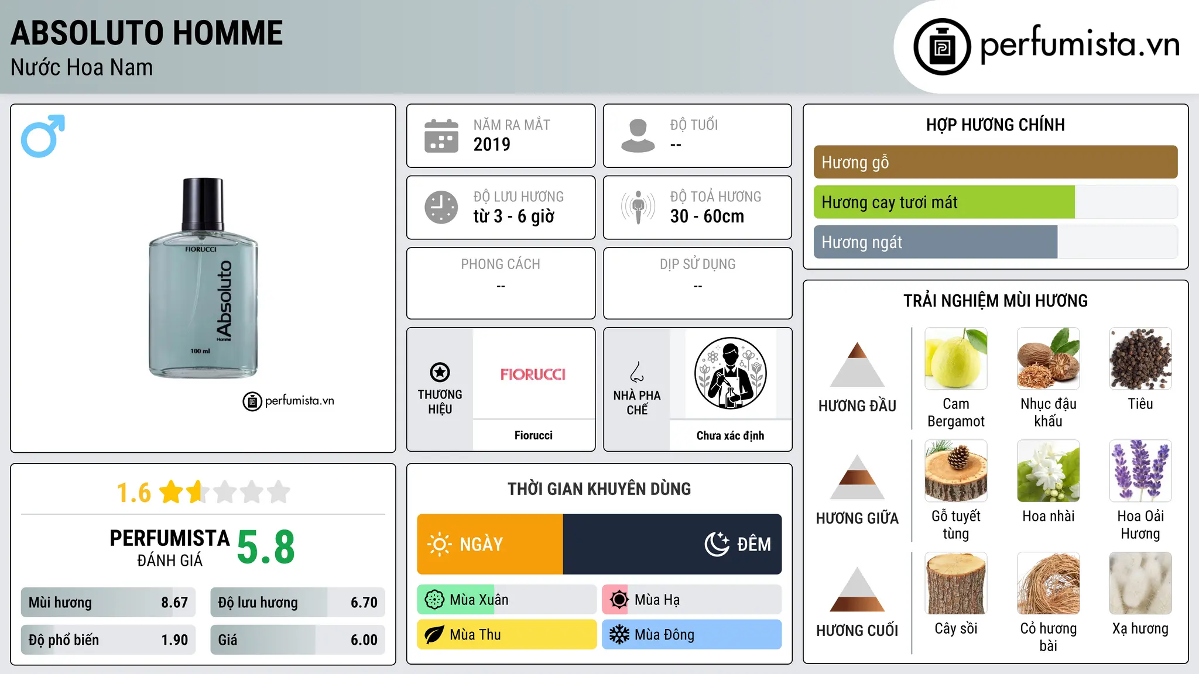Select the Cây sồi oak image

956,583
